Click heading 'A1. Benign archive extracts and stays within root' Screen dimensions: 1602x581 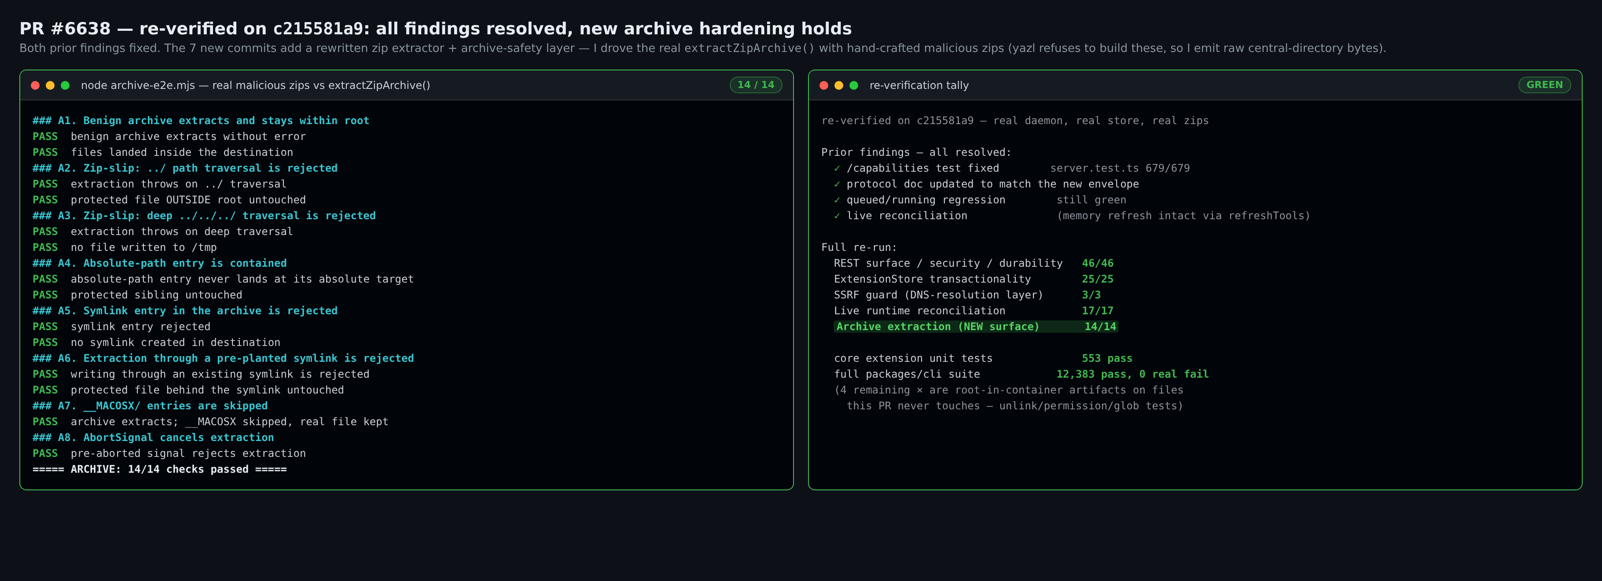pyautogui.click(x=201, y=121)
